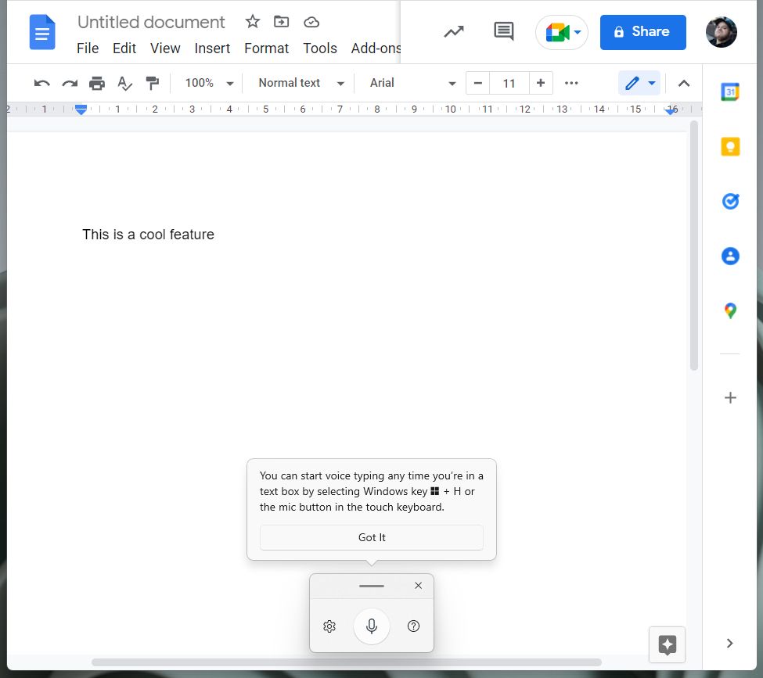Dismiss the tip with Got It
763x678 pixels.
(371, 537)
